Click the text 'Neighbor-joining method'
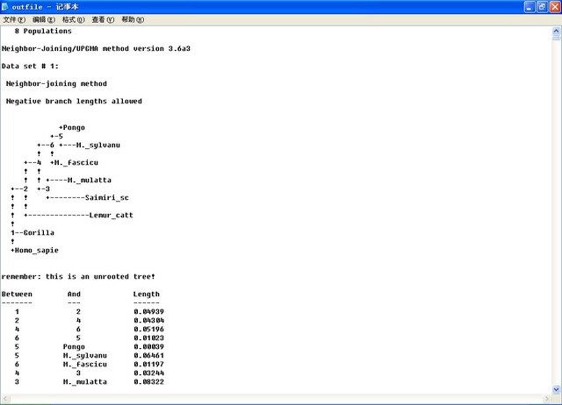The image size is (562, 405). pyautogui.click(x=56, y=84)
